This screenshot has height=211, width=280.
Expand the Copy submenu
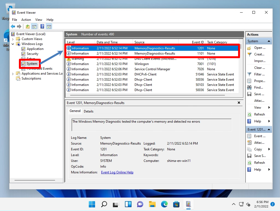pyautogui.click(x=269, y=149)
